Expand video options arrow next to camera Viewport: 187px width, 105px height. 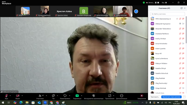pyautogui.click(x=22, y=96)
